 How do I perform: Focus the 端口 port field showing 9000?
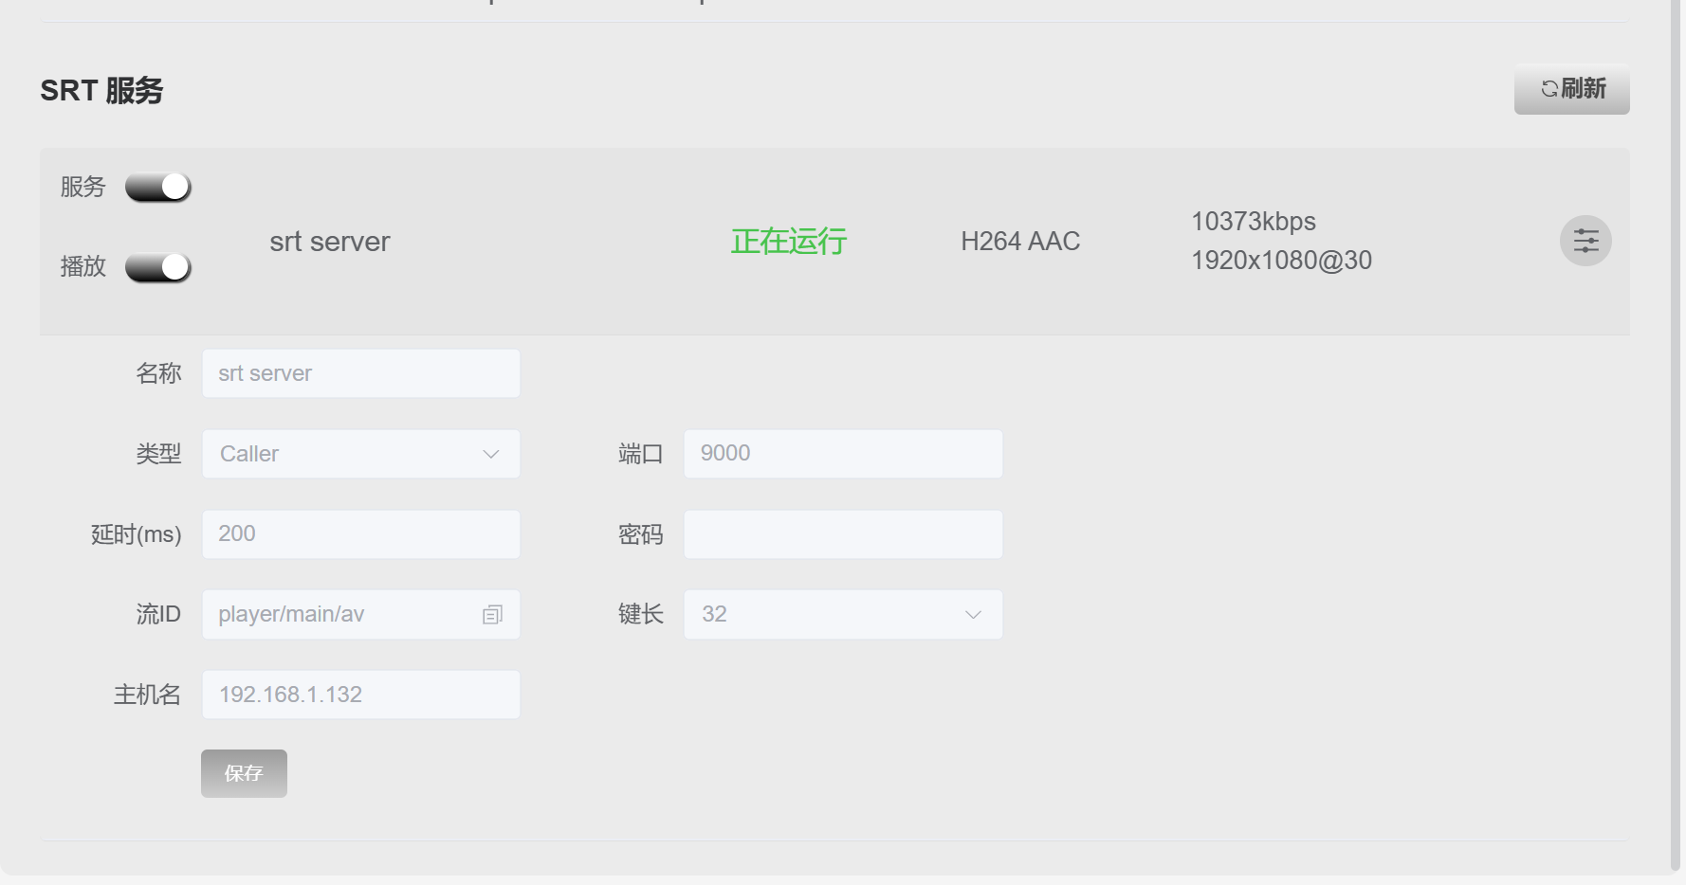pos(842,454)
